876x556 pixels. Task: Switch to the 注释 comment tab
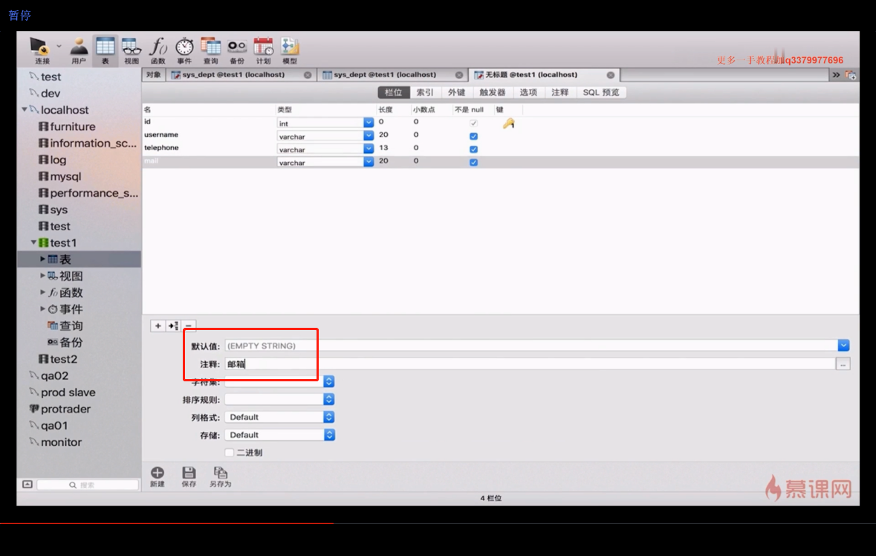click(x=559, y=92)
